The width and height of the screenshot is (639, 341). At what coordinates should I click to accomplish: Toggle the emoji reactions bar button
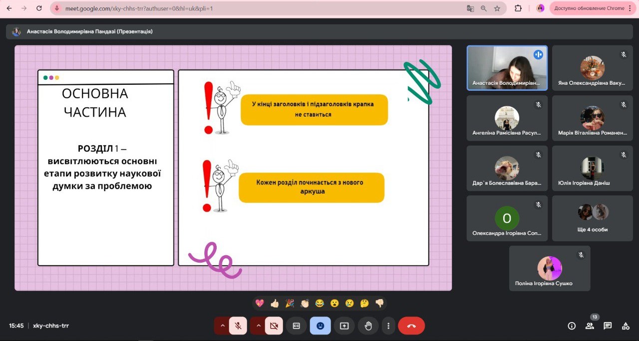320,326
